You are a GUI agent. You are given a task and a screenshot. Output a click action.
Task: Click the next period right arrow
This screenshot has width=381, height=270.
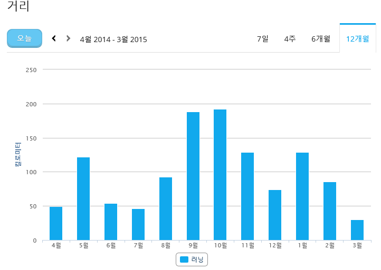[x=68, y=38]
